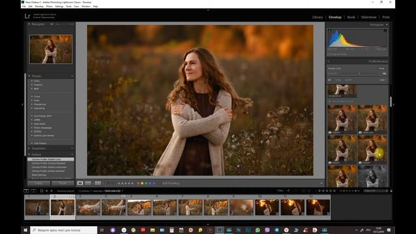
Task: Switch to the Slideshow module
Action: coord(369,18)
